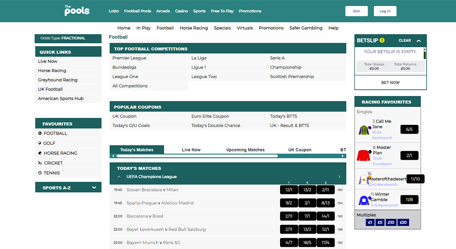Select Today's Matches tab
The height and width of the screenshot is (249, 456).
pos(137,150)
